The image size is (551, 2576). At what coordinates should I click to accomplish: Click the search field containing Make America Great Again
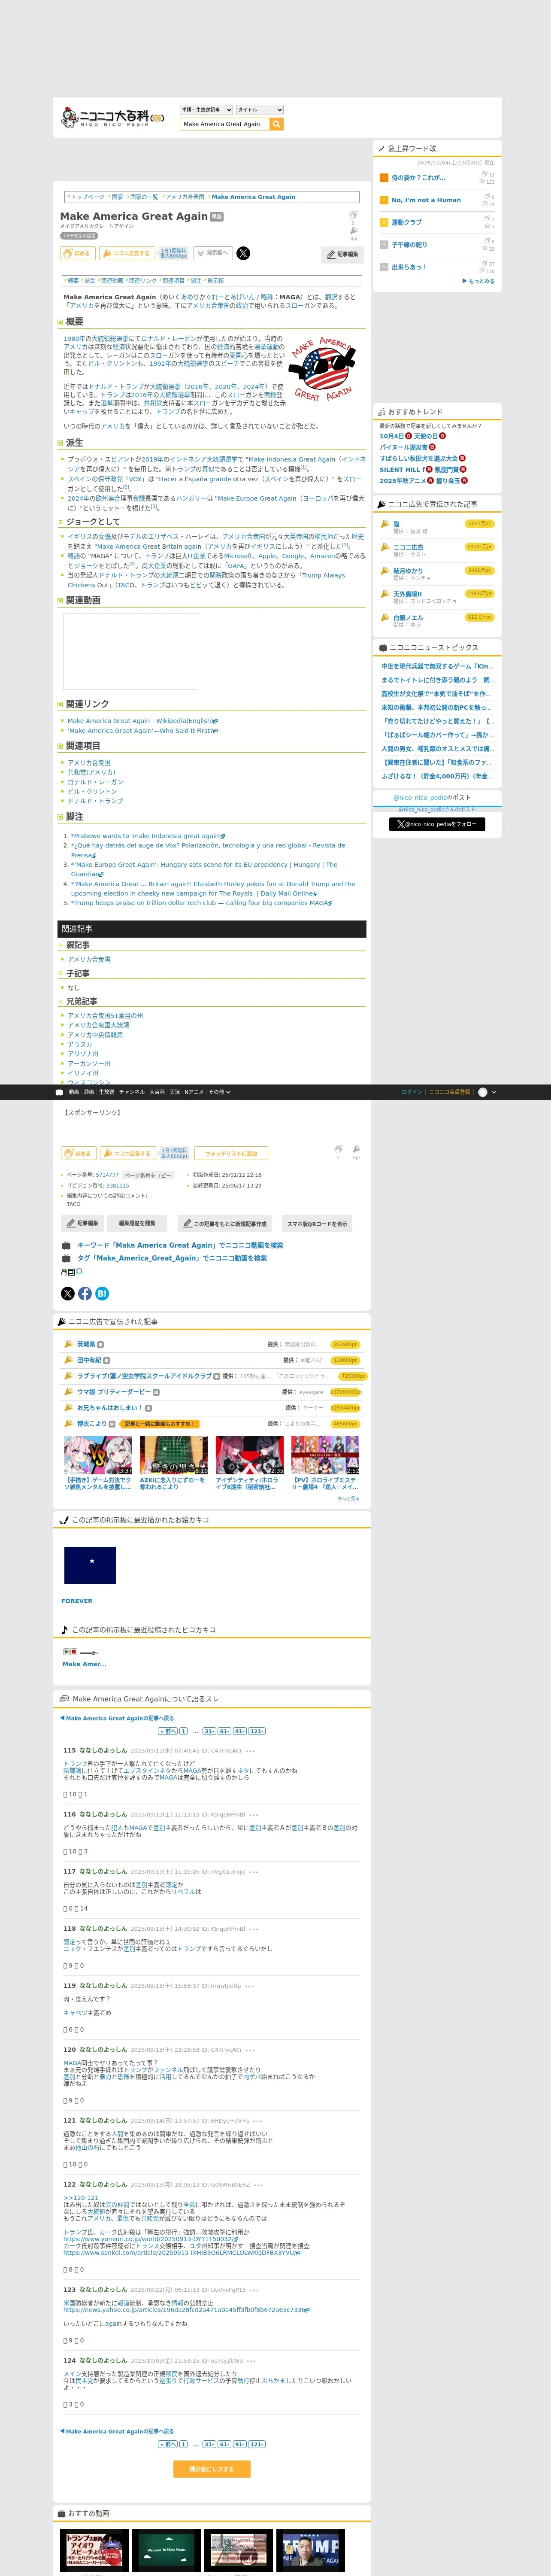pyautogui.click(x=225, y=124)
